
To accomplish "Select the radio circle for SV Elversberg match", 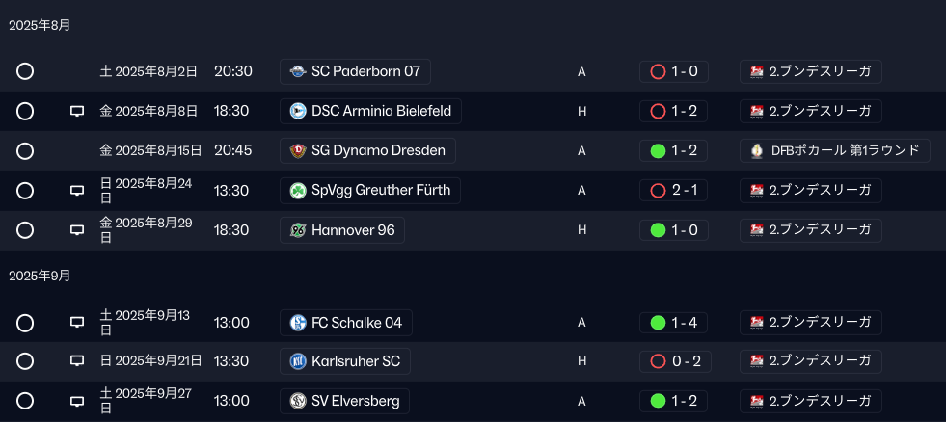I will click(x=25, y=401).
